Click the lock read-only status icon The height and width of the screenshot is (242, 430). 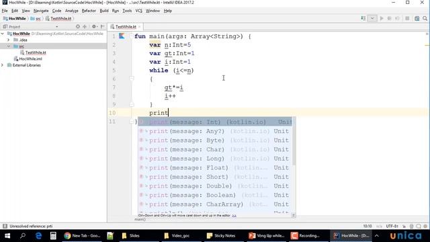click(x=404, y=227)
